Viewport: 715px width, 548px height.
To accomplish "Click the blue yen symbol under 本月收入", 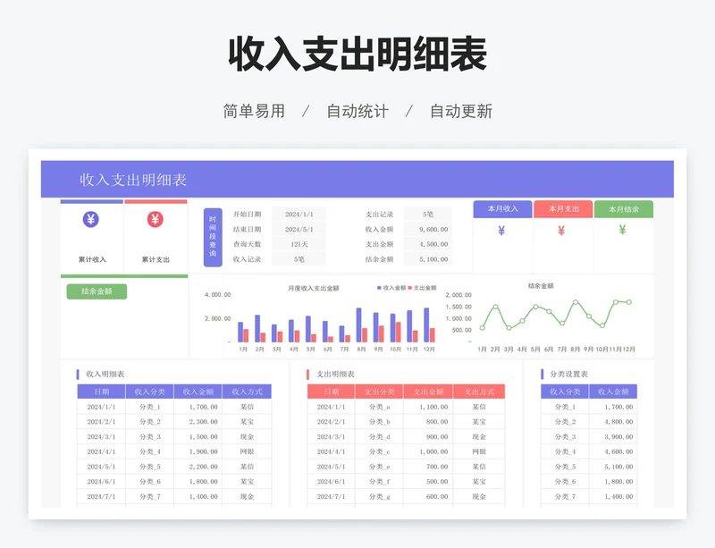I will tap(501, 231).
